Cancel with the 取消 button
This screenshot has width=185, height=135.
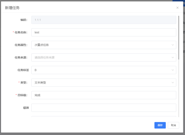[x=173, y=125]
